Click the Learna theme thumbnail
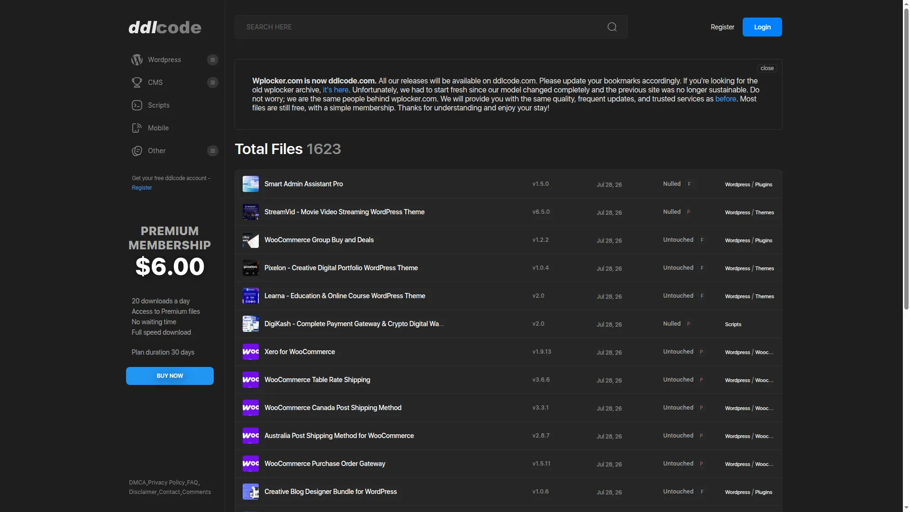Screen dimensions: 910x512 point(251,296)
